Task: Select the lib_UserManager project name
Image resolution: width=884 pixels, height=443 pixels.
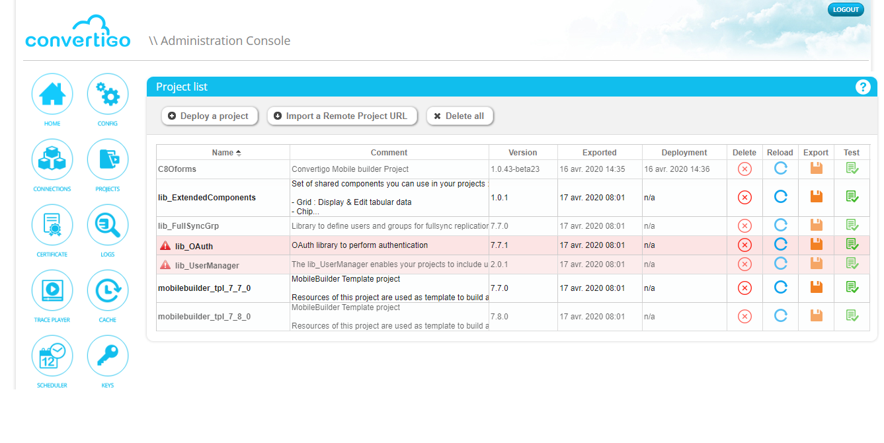Action: coord(207,265)
